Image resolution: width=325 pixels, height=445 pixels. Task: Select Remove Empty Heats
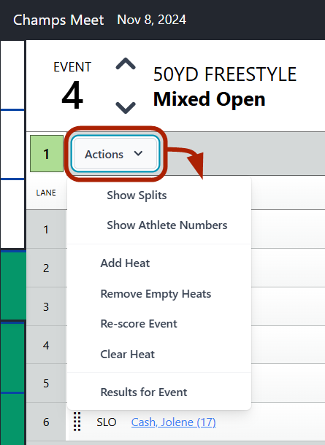156,294
